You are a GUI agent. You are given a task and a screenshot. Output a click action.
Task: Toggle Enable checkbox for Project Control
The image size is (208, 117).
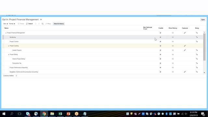[x=160, y=42]
